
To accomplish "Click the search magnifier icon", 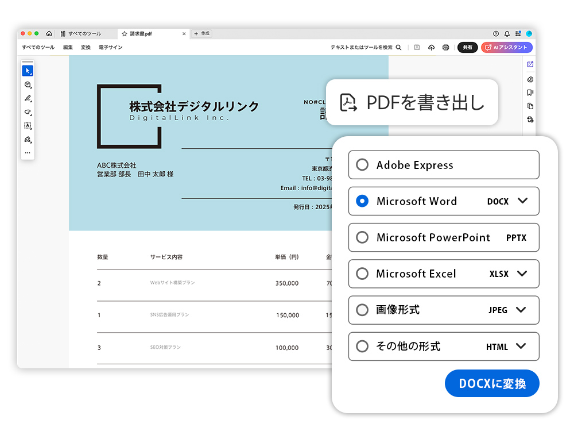I will coord(399,47).
